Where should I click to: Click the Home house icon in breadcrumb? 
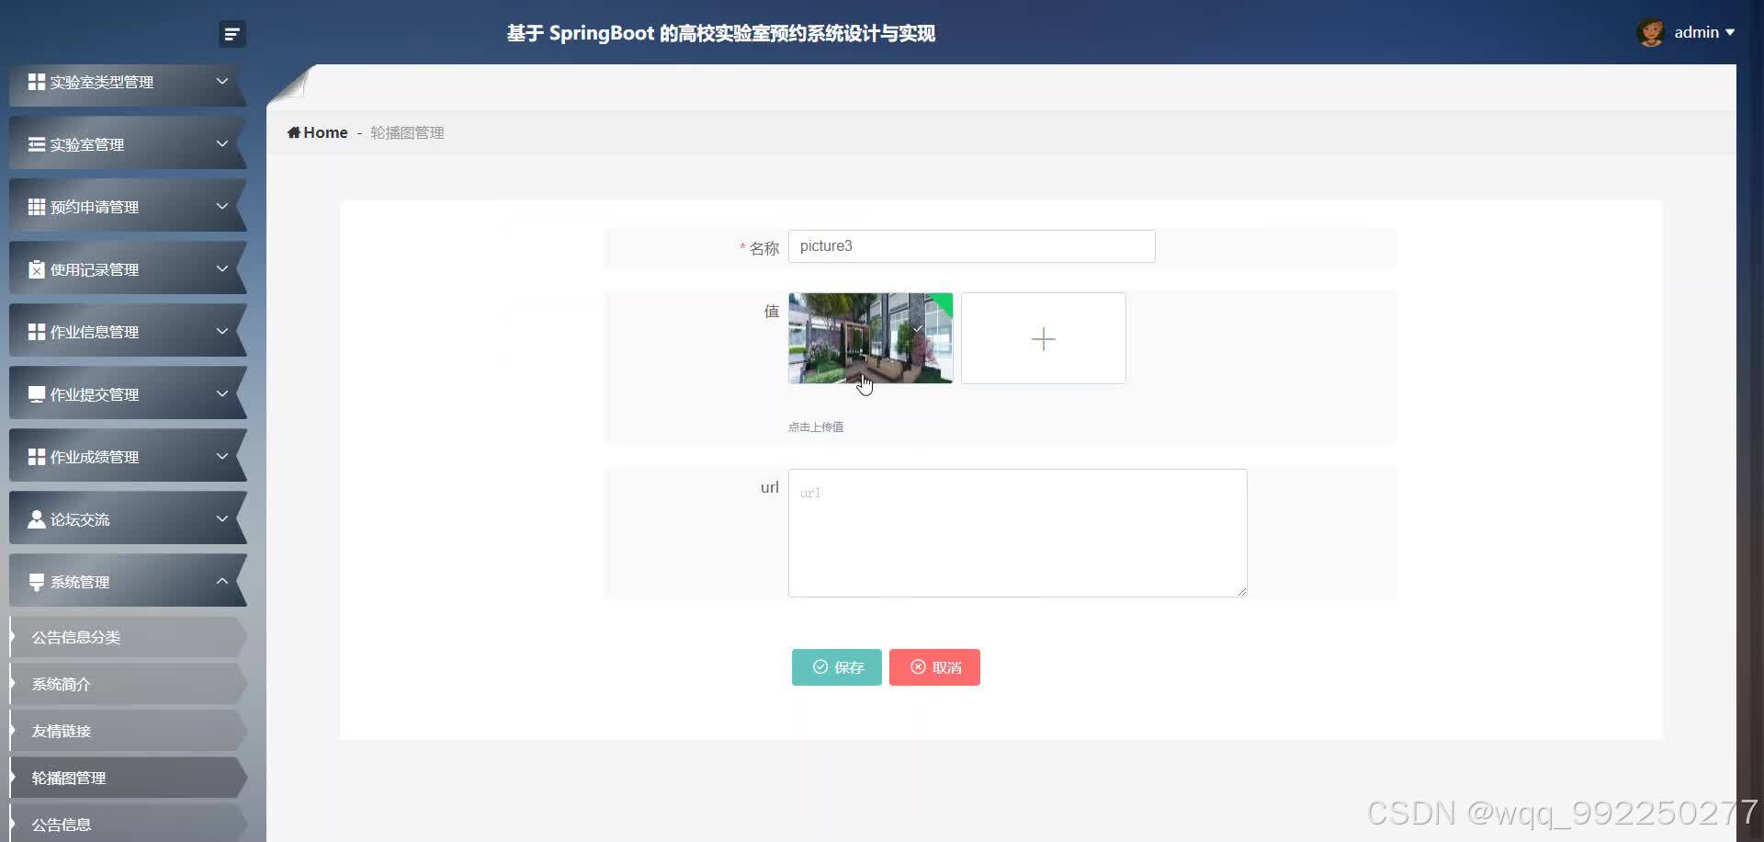coord(294,132)
